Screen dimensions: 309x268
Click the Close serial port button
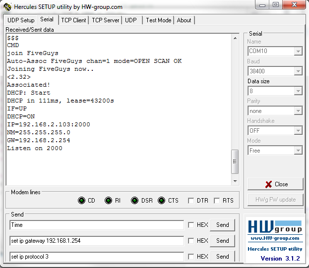pos(275,184)
